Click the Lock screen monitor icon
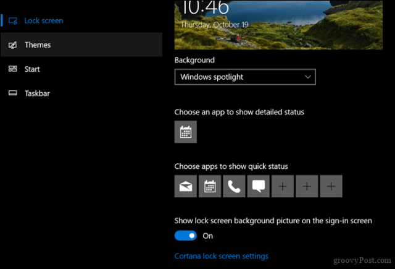 pos(13,20)
